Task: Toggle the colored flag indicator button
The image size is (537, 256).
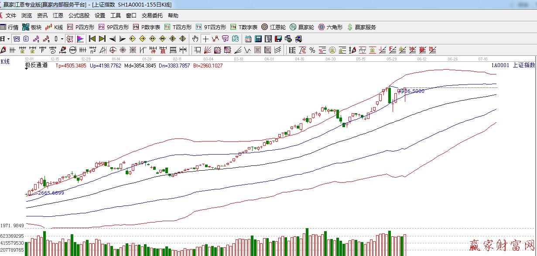Action: click(x=80, y=39)
